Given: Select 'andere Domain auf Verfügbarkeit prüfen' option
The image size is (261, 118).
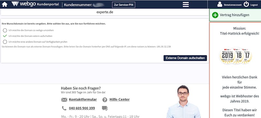Looking at the screenshot, I should click(5, 42).
